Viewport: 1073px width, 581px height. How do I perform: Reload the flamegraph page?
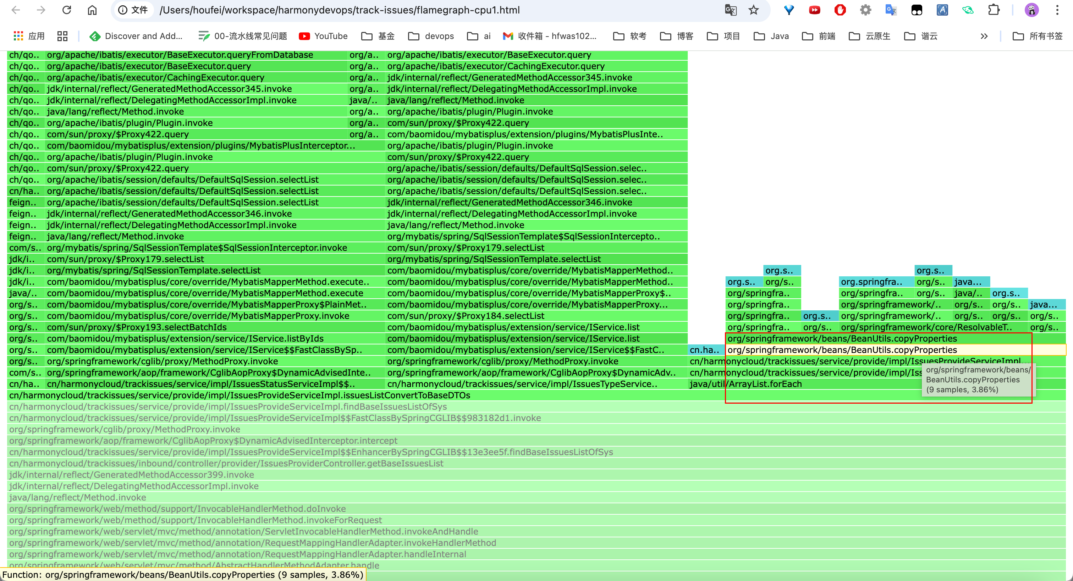point(67,10)
